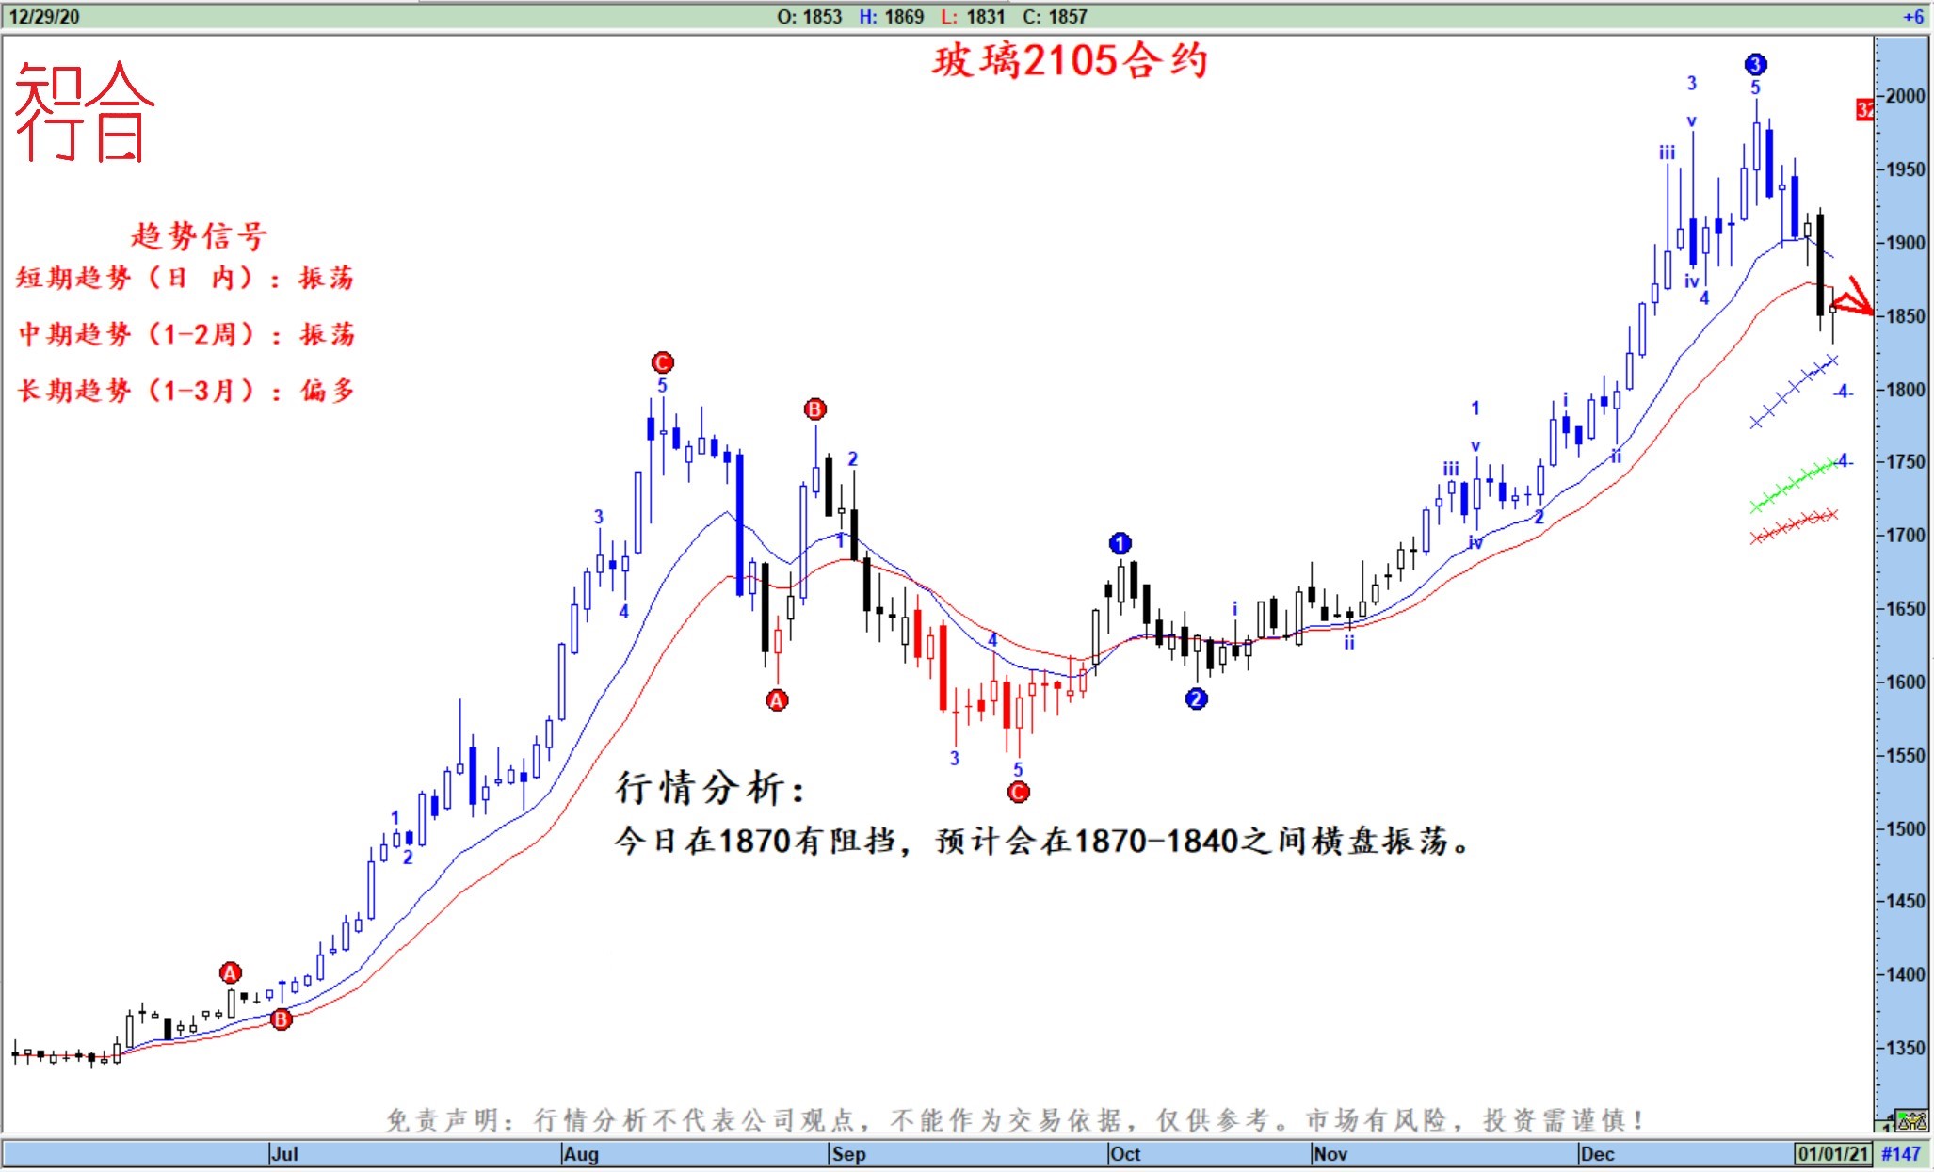The image size is (1934, 1172).
Task: Click the 01/01/21 date box
Action: (1832, 1153)
